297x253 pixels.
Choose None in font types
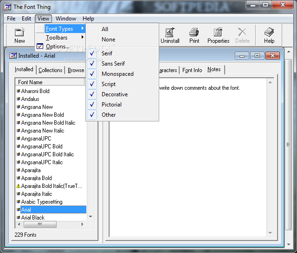click(123, 40)
